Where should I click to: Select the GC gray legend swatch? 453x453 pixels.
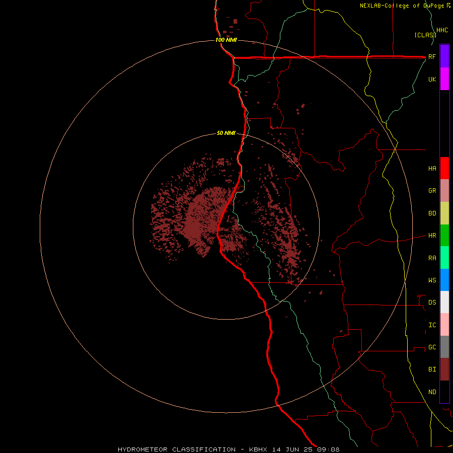pos(444,347)
